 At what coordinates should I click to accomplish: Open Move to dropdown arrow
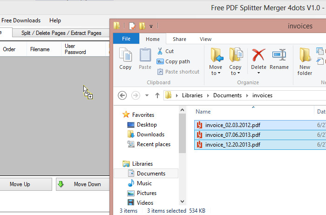coord(219,73)
